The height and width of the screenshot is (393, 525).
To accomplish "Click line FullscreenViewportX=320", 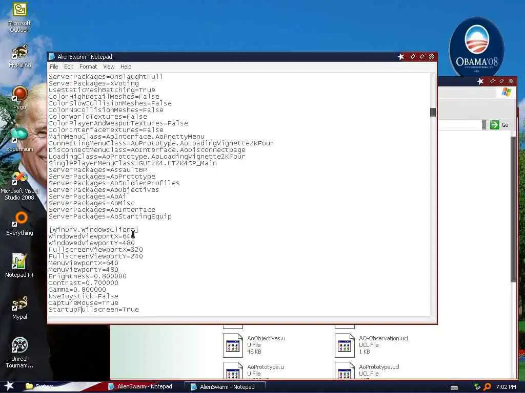I will pyautogui.click(x=95, y=250).
